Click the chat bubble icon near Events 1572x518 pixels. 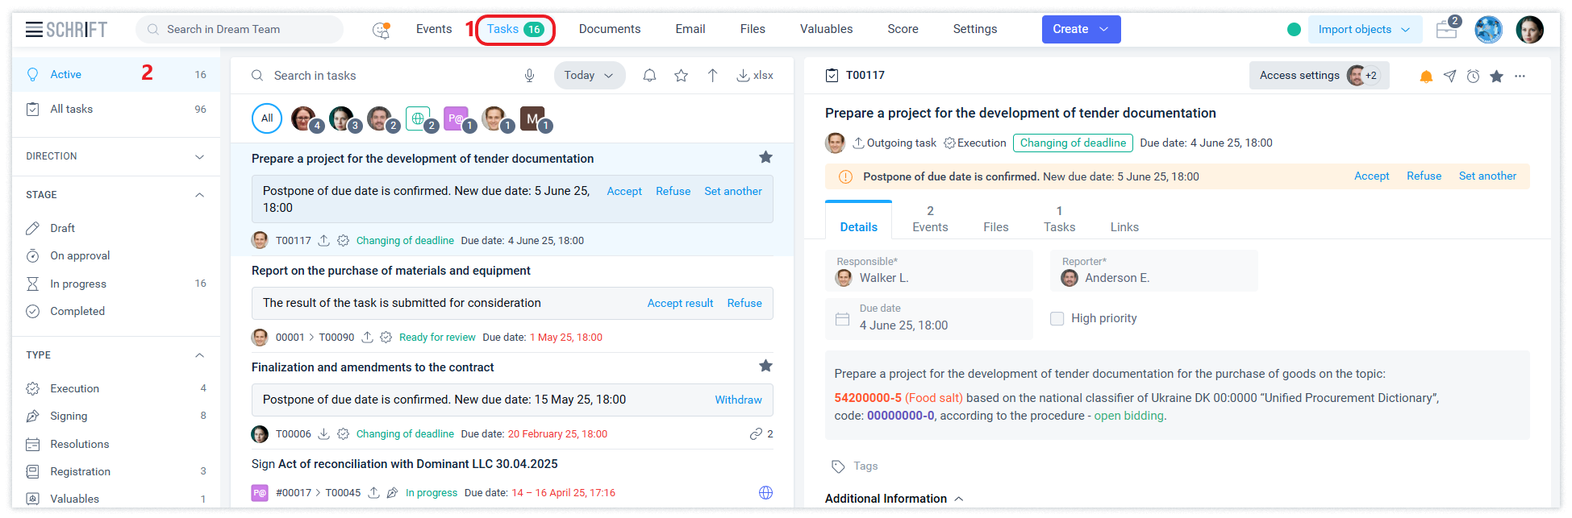coord(381,30)
